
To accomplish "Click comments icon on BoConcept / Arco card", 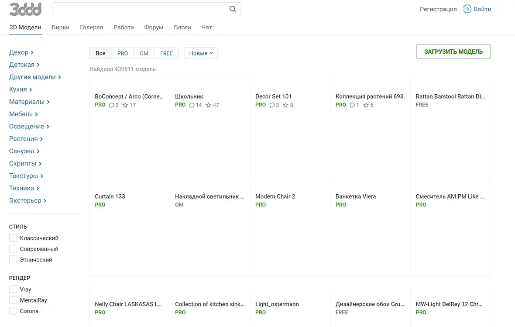I will (112, 105).
